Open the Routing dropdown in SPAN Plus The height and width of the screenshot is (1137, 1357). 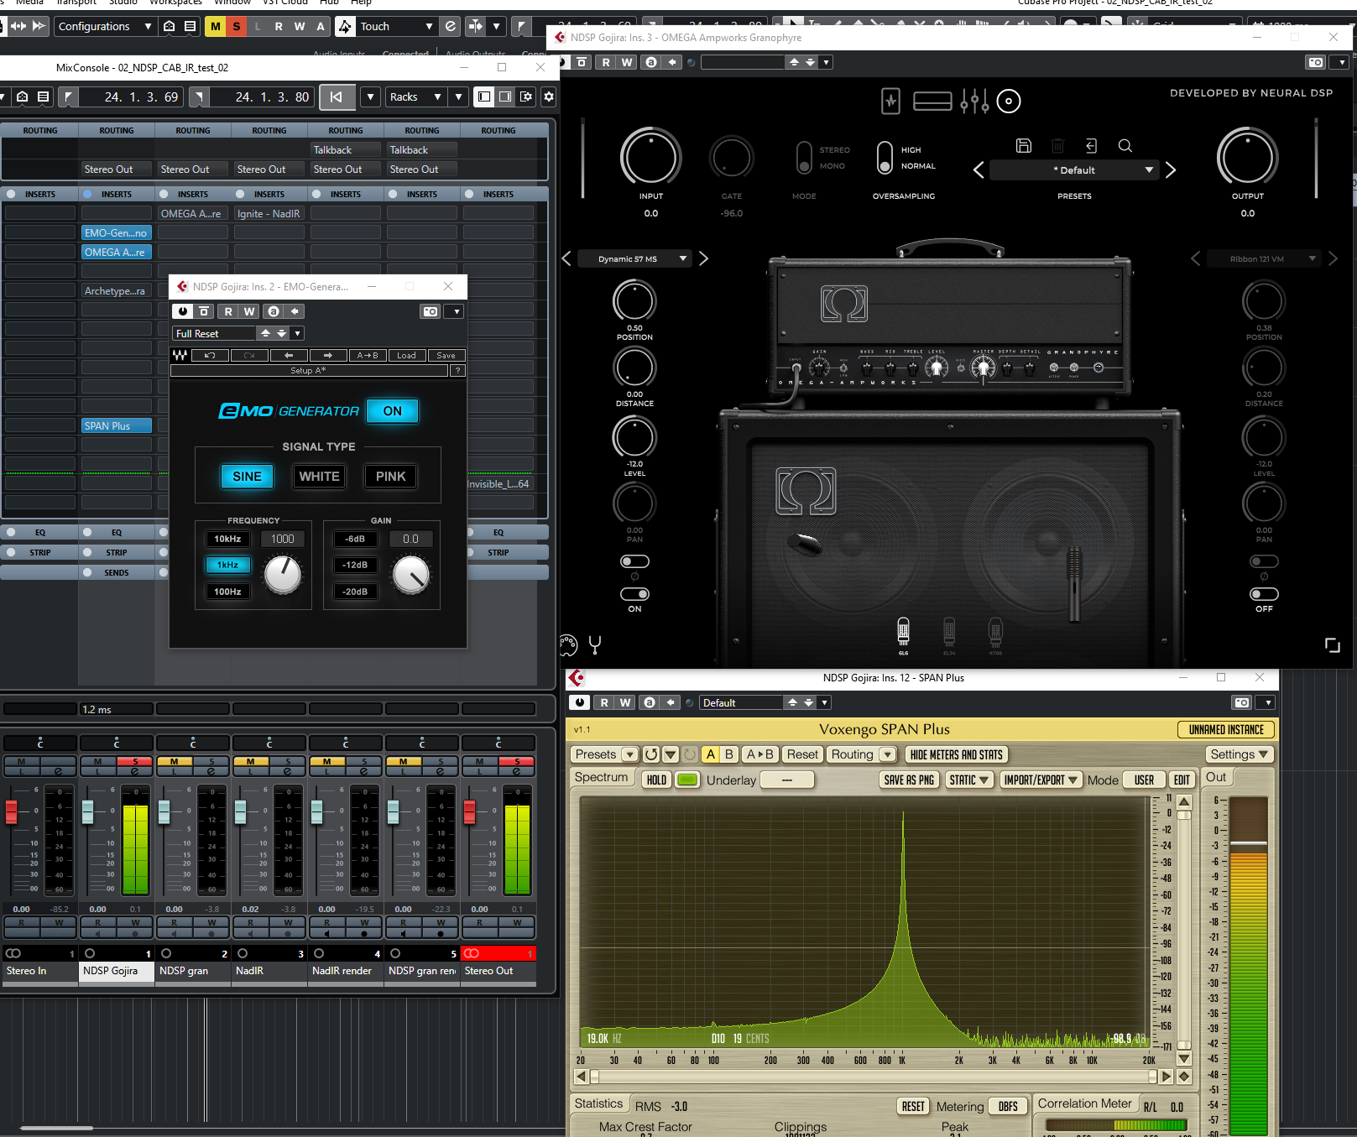[x=862, y=754]
